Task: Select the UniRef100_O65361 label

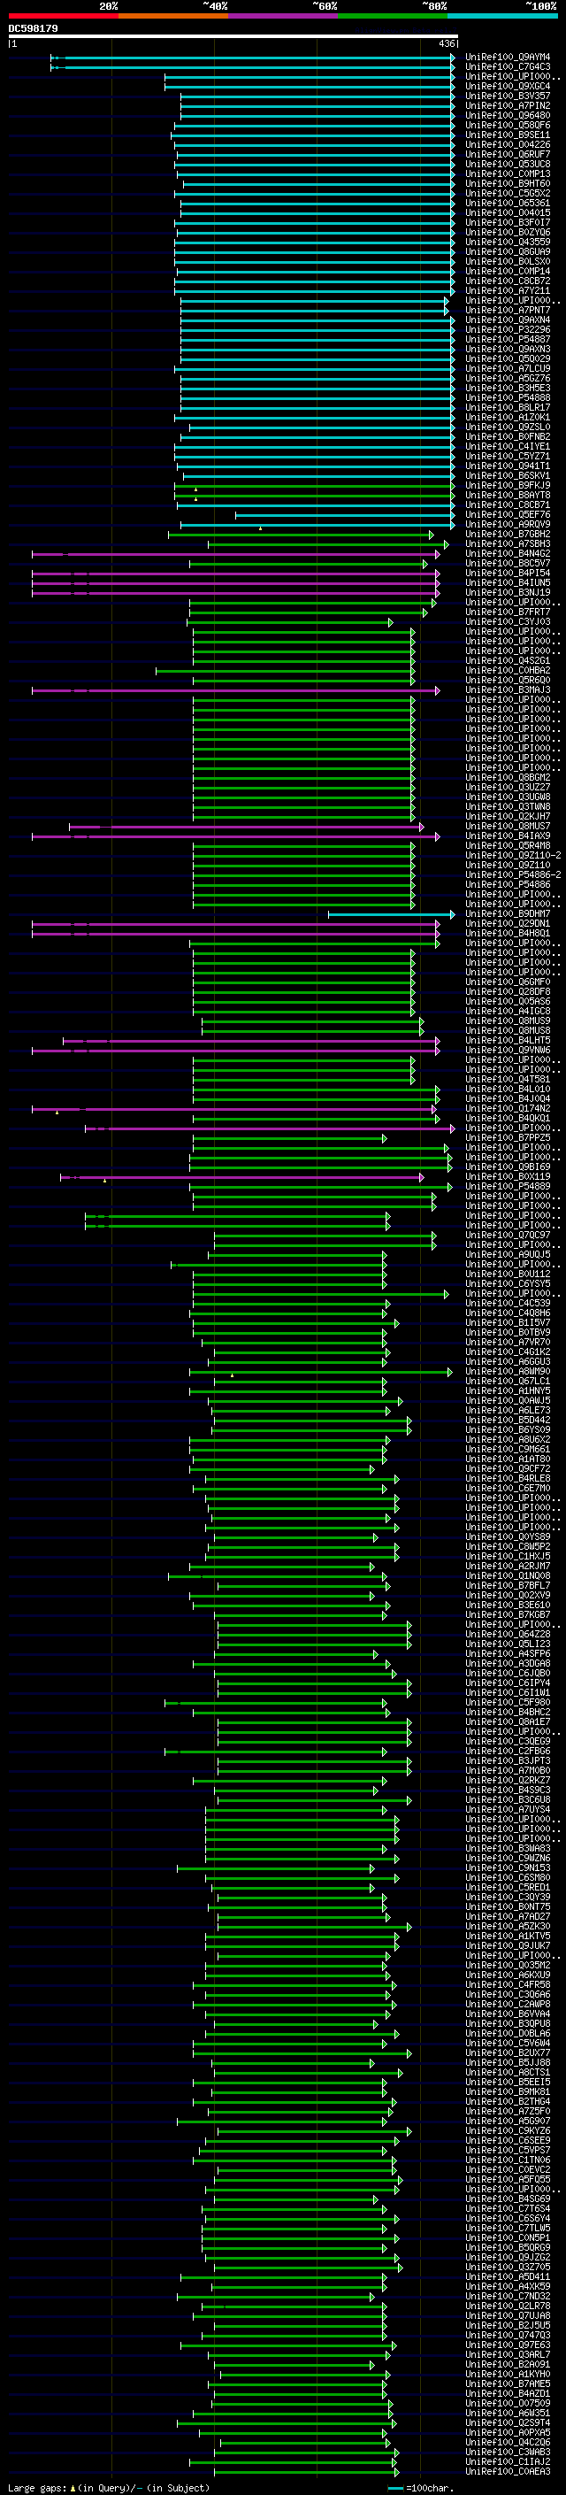Action: 508,203
